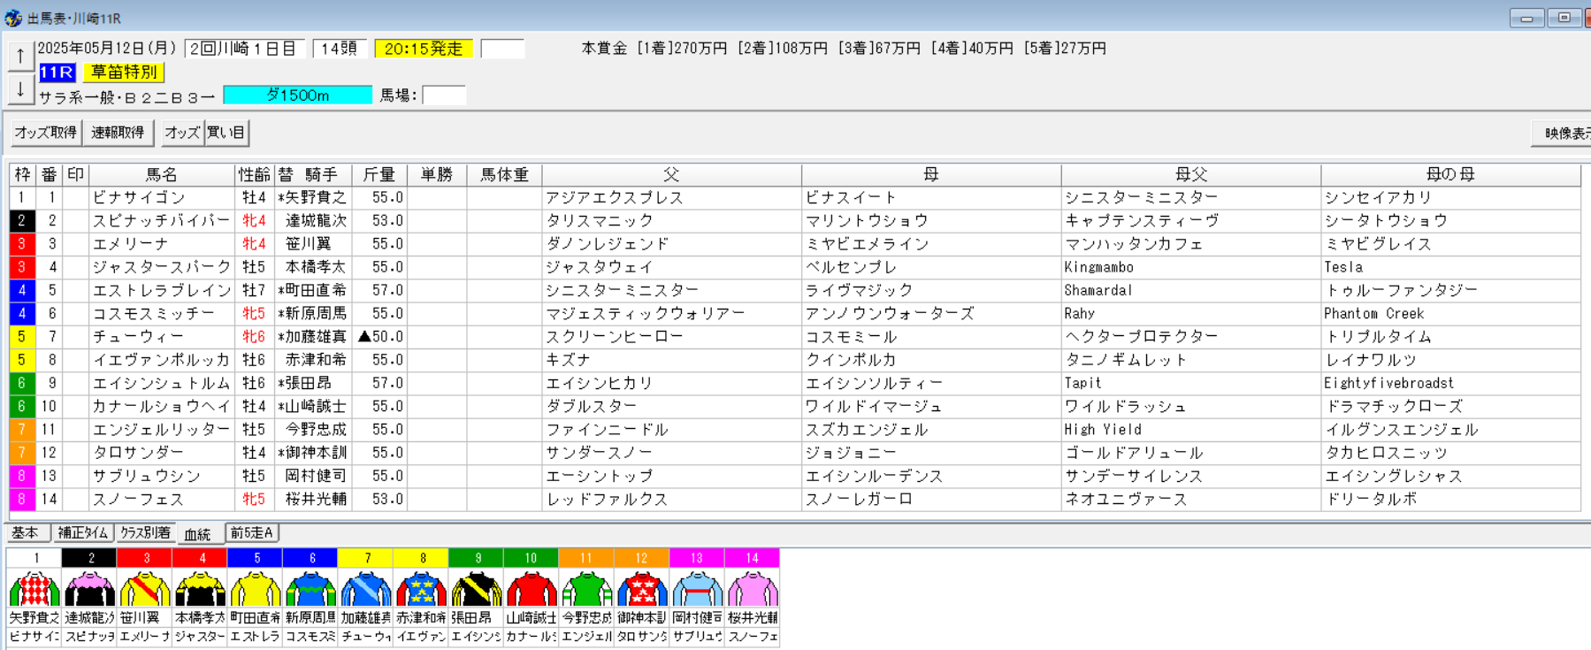Select horse name ビナサイゴン

[x=140, y=198]
